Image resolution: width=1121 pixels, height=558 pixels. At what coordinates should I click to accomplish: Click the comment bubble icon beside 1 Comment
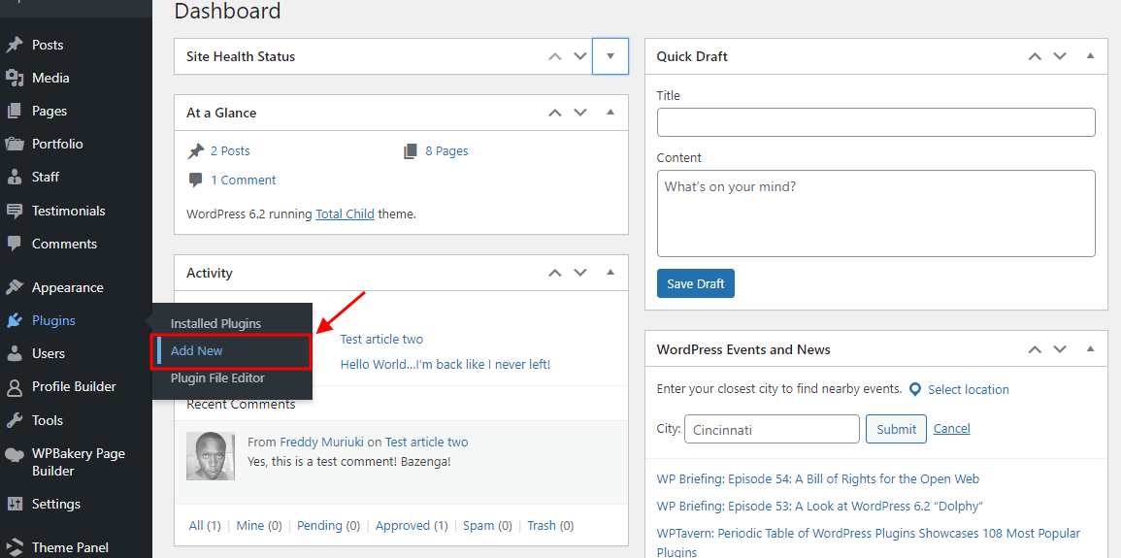(x=195, y=181)
